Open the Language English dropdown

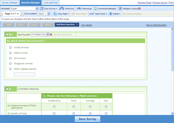tap(24, 8)
